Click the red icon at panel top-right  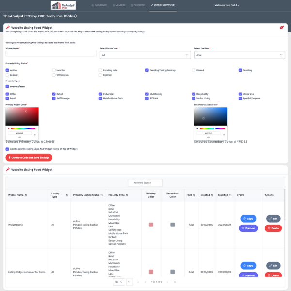pos(281,28)
